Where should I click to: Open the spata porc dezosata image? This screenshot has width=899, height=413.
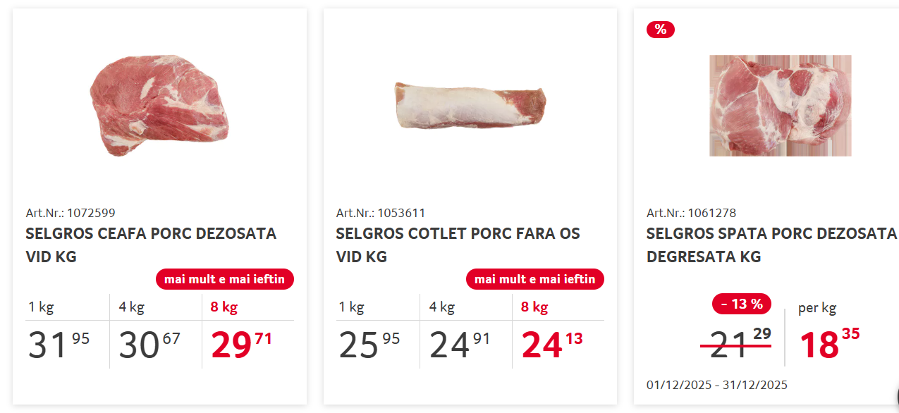point(781,106)
